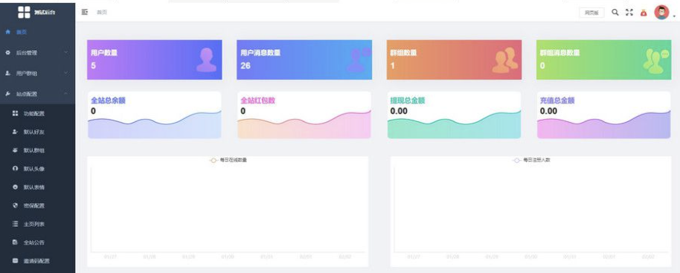Click the home icon beside 首页 in the sidebar
Image resolution: width=680 pixels, height=273 pixels.
tap(7, 32)
